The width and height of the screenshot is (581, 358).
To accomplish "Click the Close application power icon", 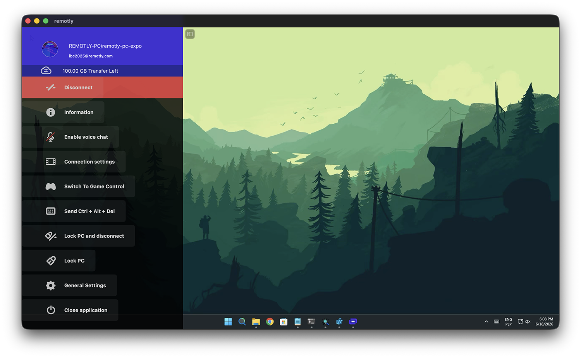I will pyautogui.click(x=51, y=310).
